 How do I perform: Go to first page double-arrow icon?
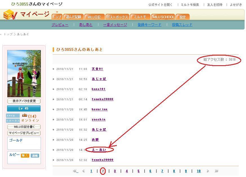[75, 171]
